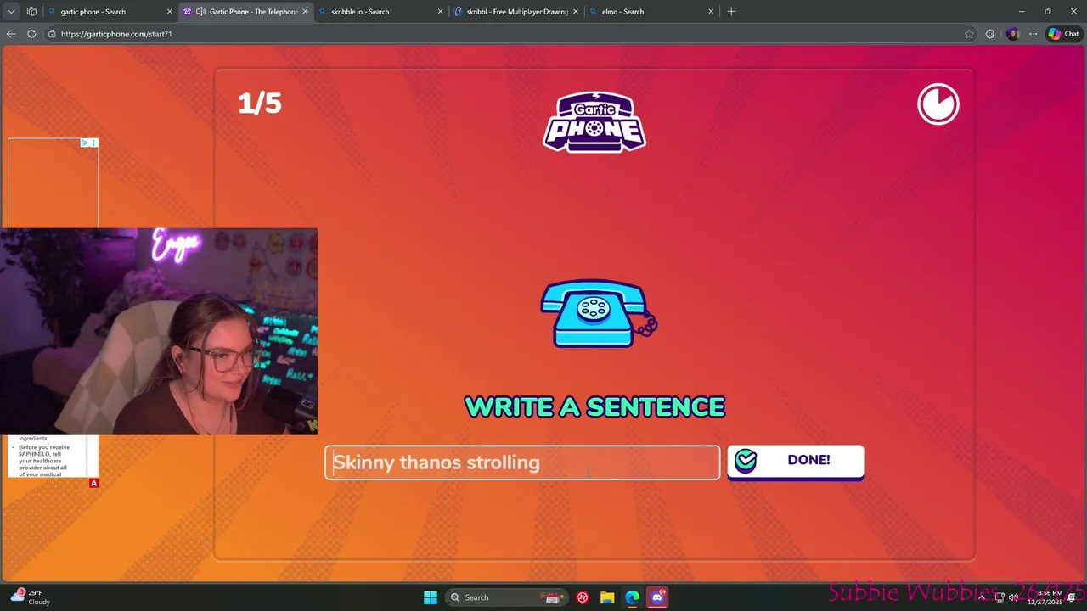The height and width of the screenshot is (611, 1087).
Task: Open the clock and date 8:56 PM
Action: coord(1045,597)
